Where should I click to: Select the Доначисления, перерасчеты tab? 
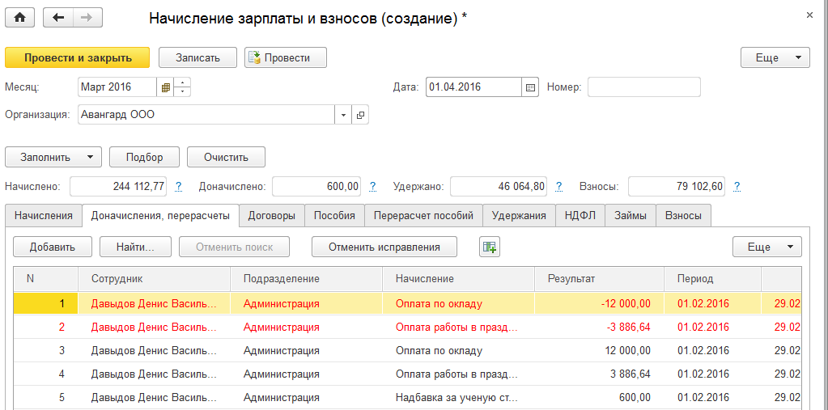(x=160, y=216)
